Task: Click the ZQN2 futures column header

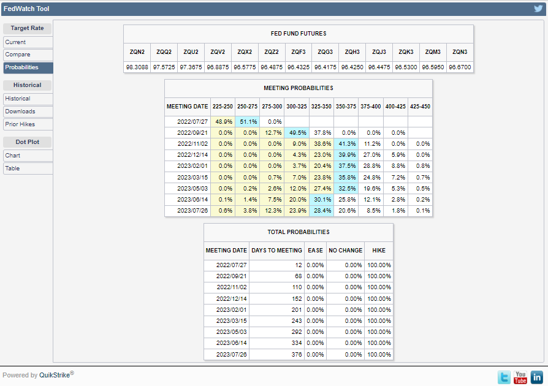Action: click(x=137, y=52)
